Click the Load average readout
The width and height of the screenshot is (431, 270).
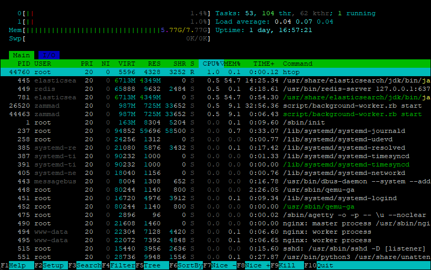point(274,22)
